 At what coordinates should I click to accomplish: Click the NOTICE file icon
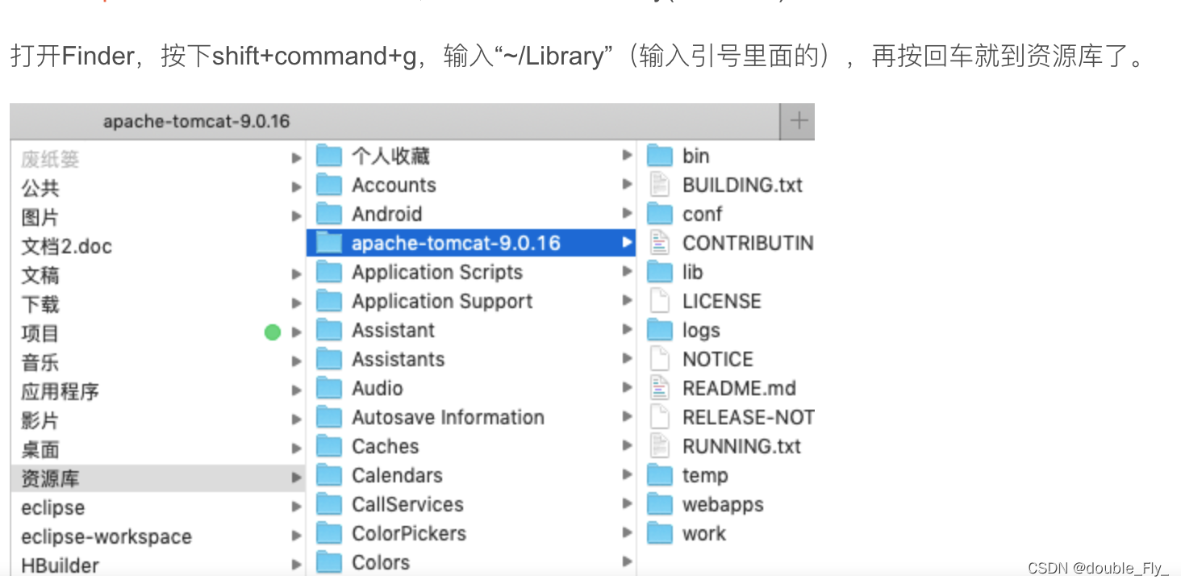660,359
